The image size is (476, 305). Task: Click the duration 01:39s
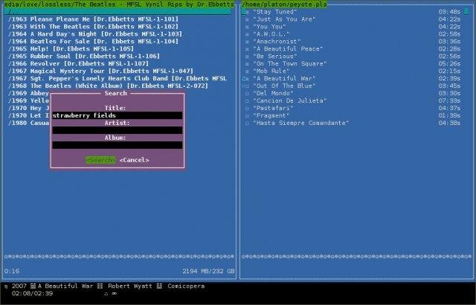coord(449,116)
